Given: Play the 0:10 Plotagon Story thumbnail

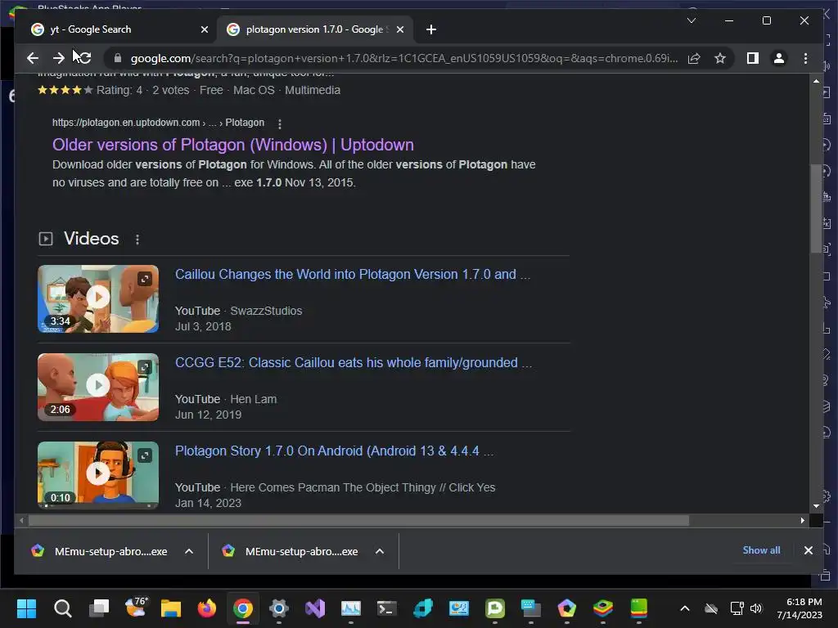Looking at the screenshot, I should coord(98,473).
